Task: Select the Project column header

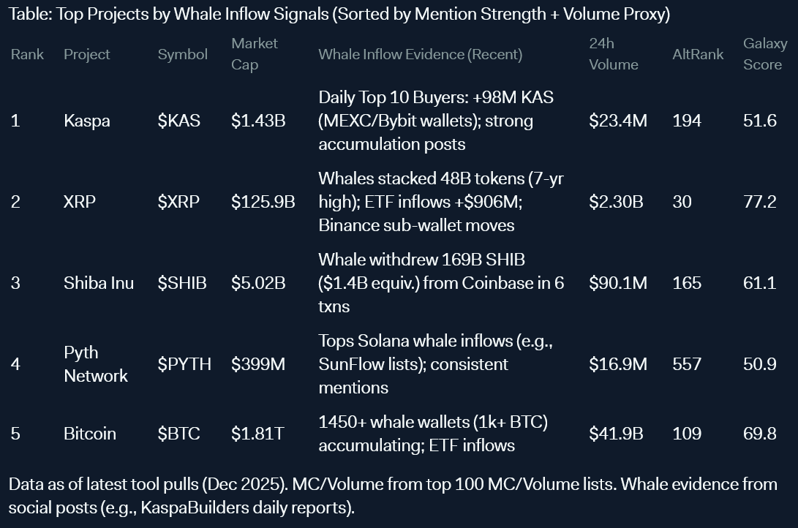Action: pyautogui.click(x=86, y=54)
